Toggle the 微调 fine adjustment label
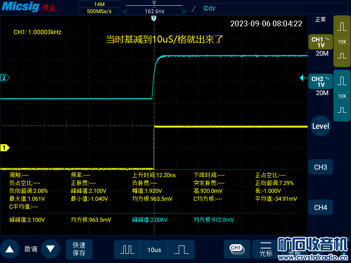 (x=31, y=249)
